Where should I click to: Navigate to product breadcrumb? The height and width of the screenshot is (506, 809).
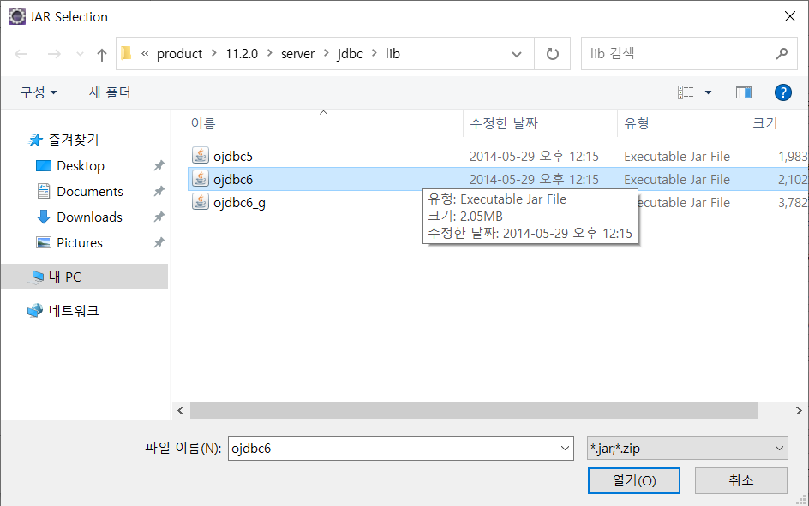[x=179, y=54]
